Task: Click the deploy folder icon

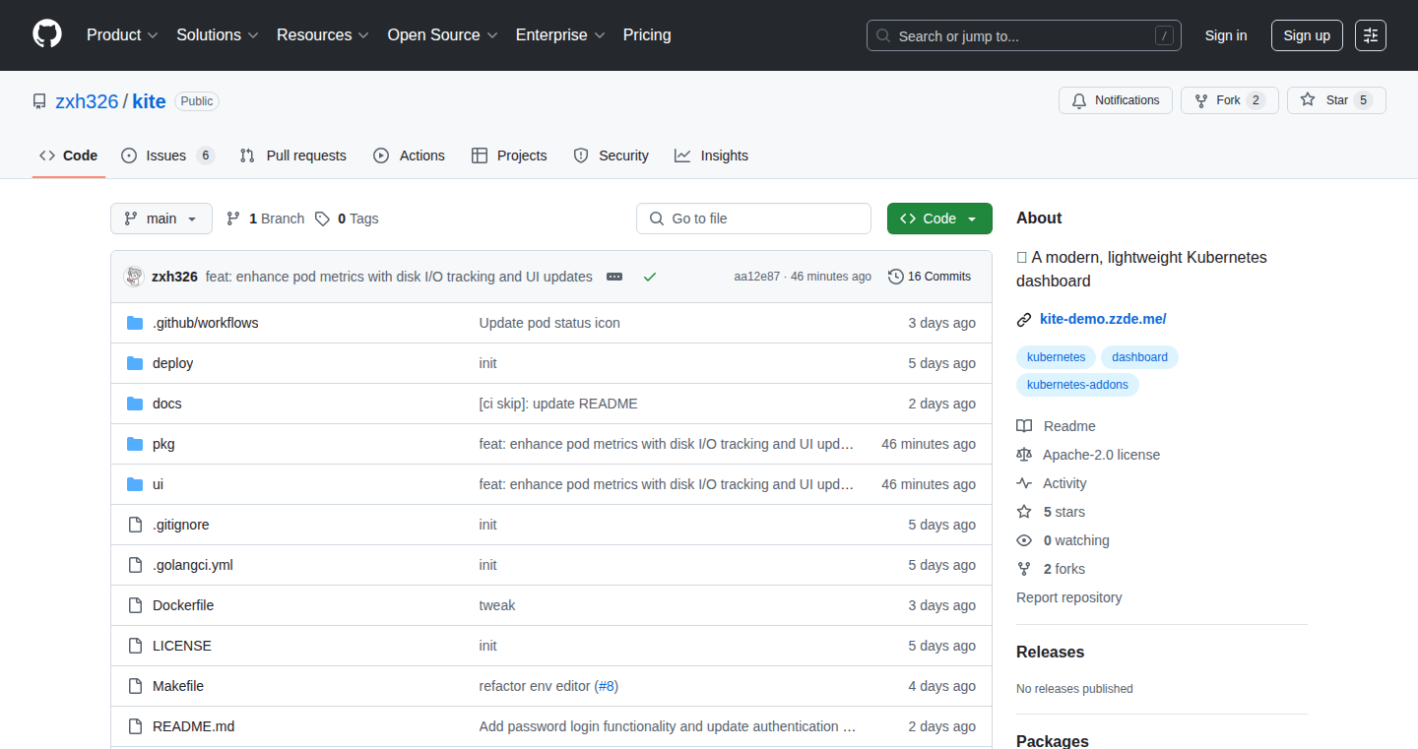Action: point(135,363)
